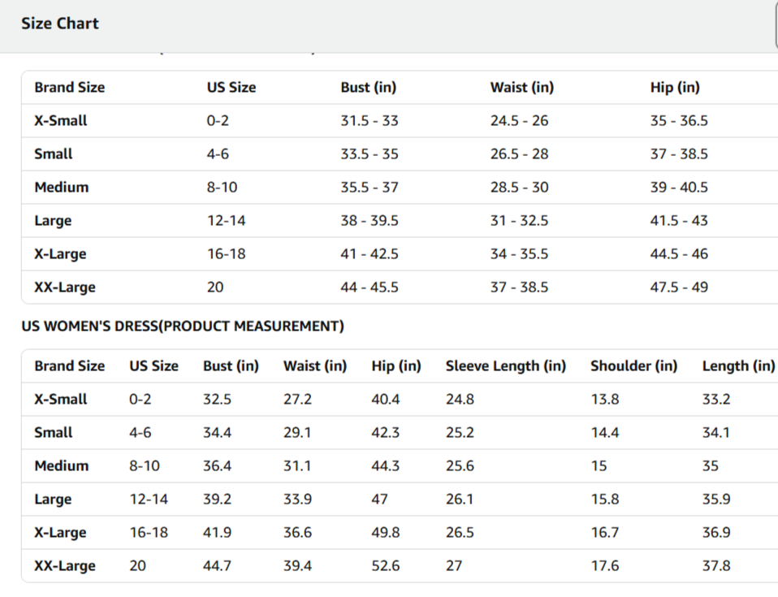Select the 44 - 45.5 bust range cell
Viewport: 778px width, 597px height.
point(370,288)
